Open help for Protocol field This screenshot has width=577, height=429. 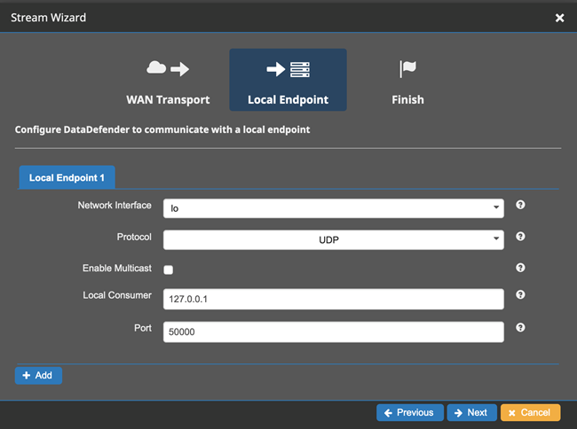[x=520, y=236]
